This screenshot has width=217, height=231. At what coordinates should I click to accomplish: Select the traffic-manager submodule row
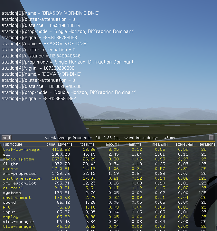coord(22,150)
